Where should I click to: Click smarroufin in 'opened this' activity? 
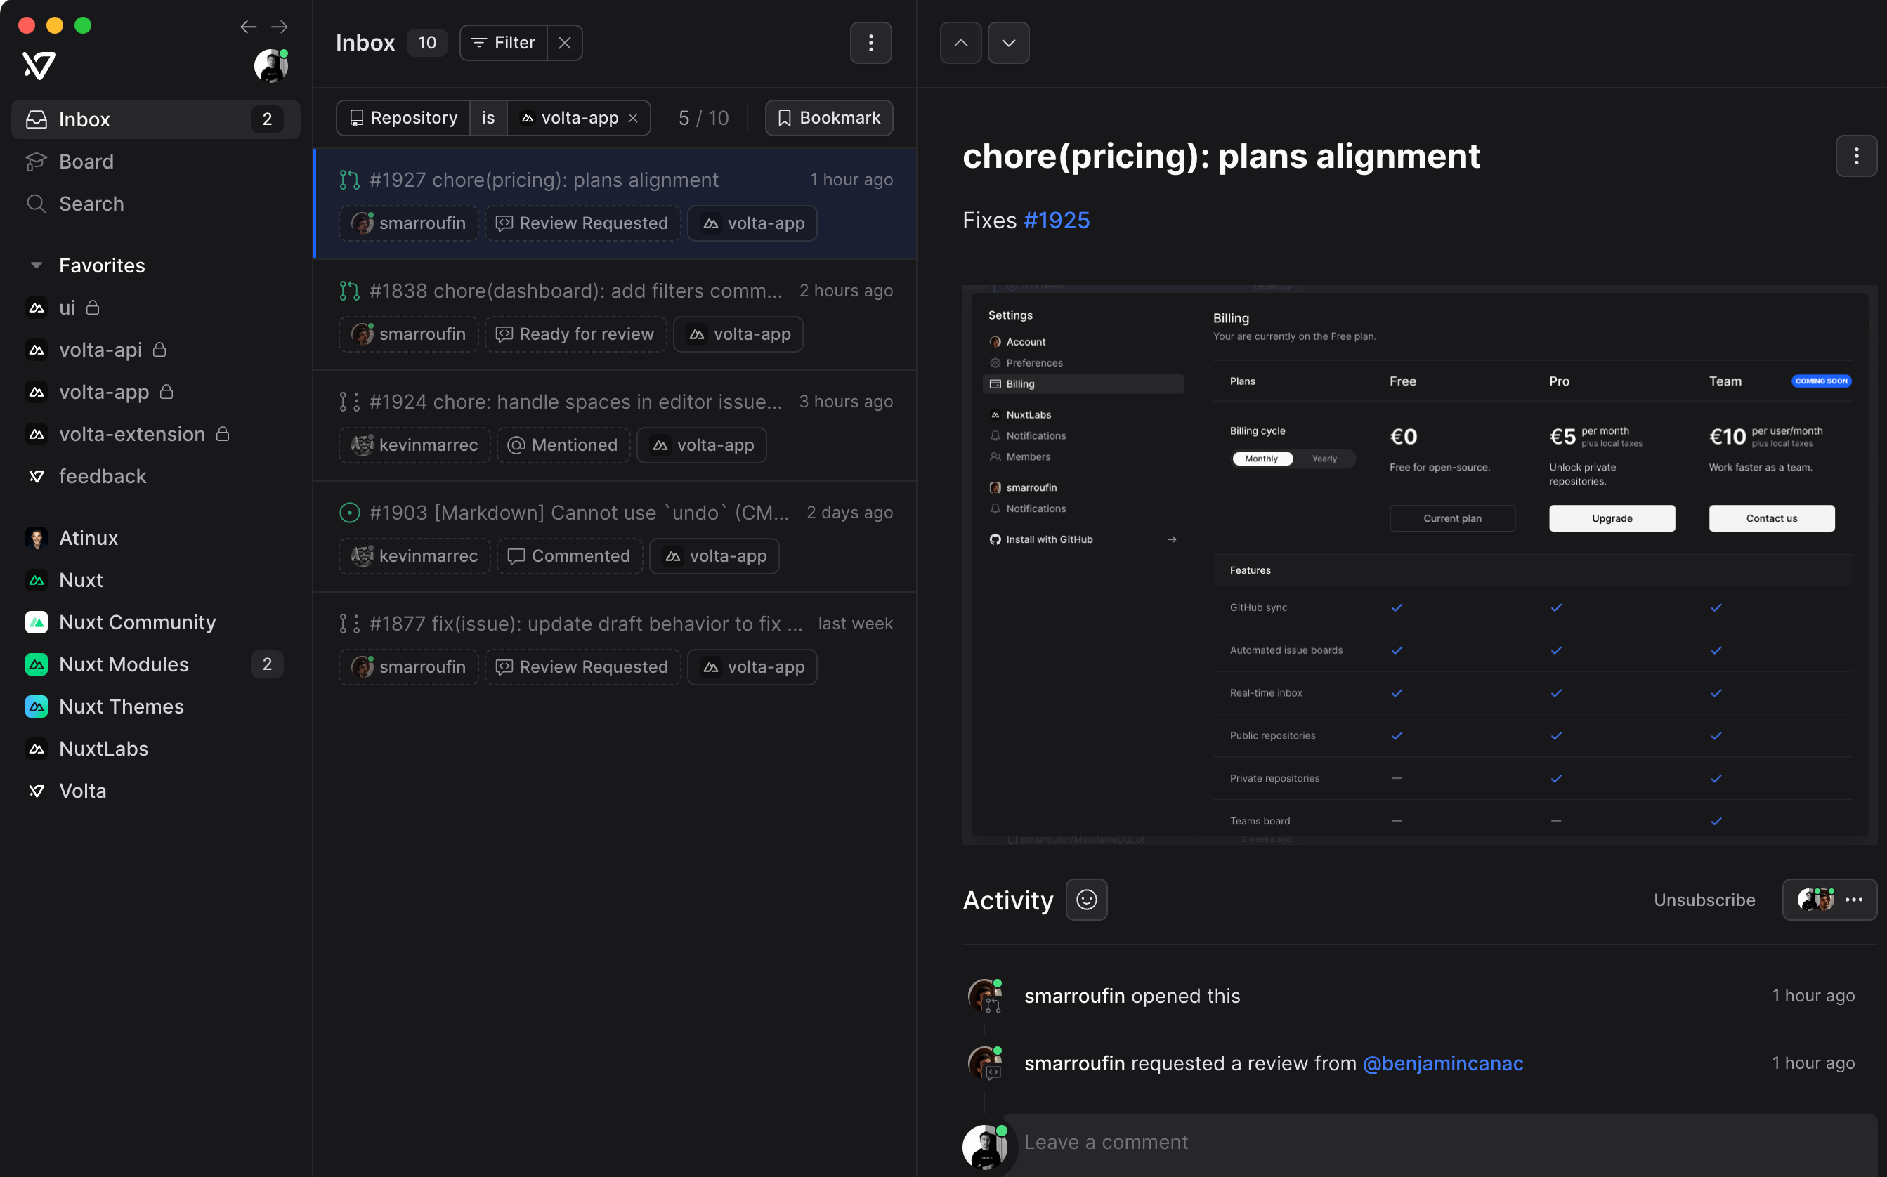coord(1074,996)
